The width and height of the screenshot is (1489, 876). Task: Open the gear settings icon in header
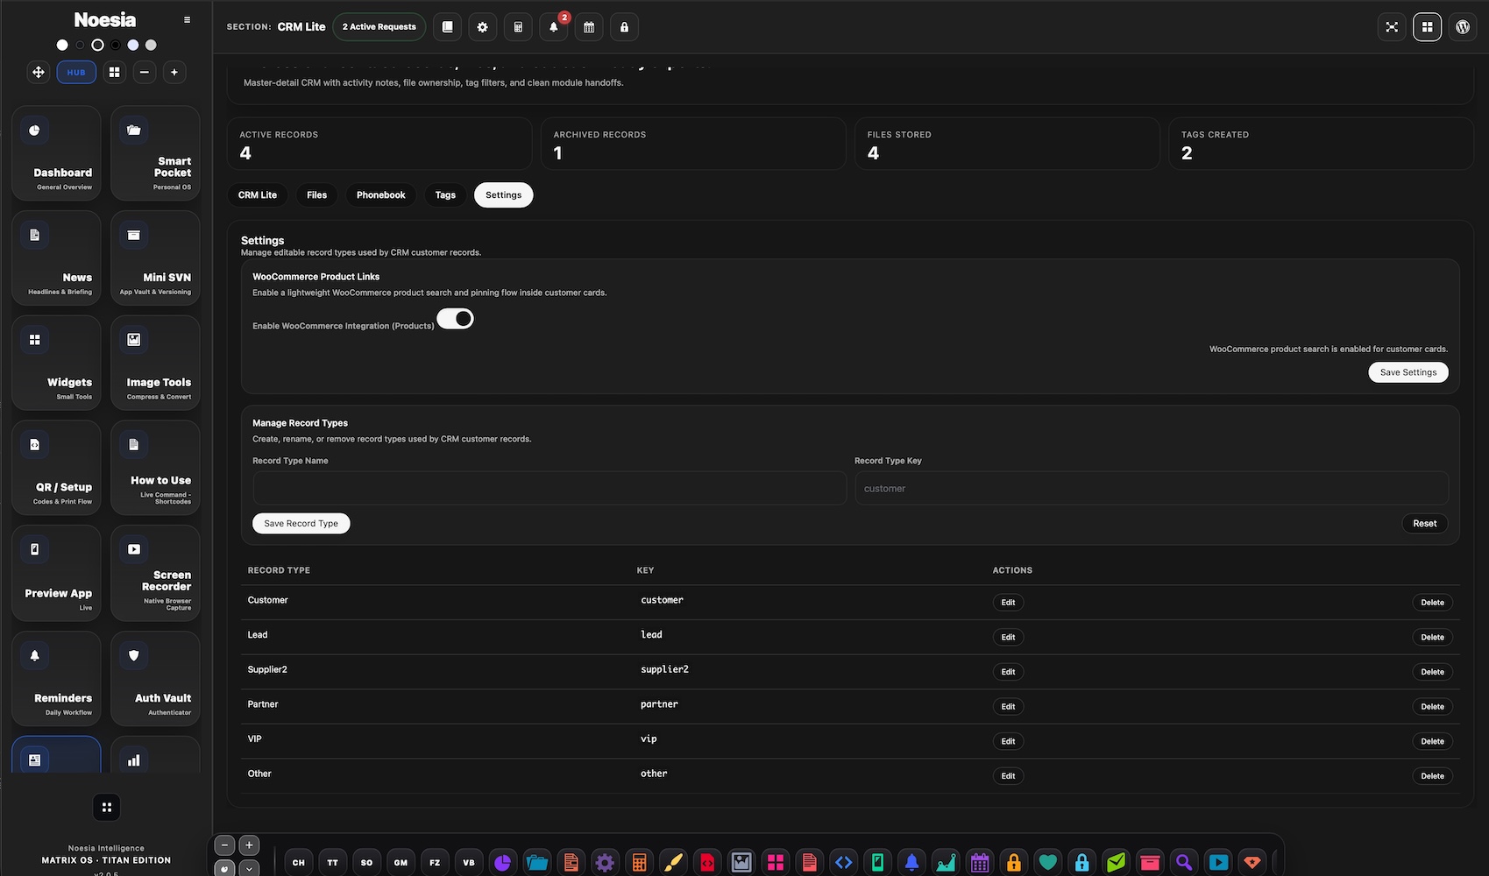point(482,27)
